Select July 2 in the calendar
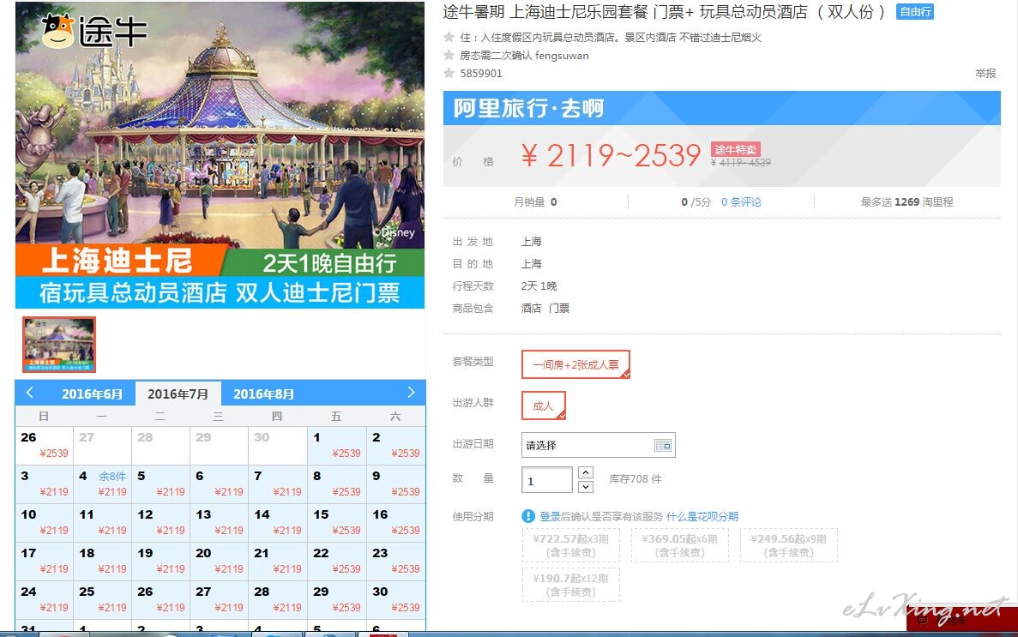Screen dimensions: 1018x637 (x=395, y=446)
